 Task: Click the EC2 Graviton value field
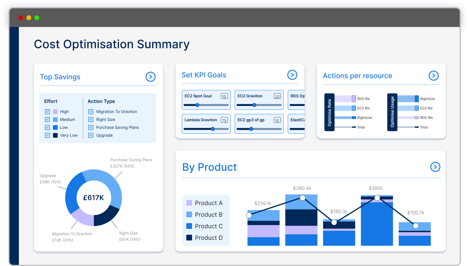[x=277, y=96]
